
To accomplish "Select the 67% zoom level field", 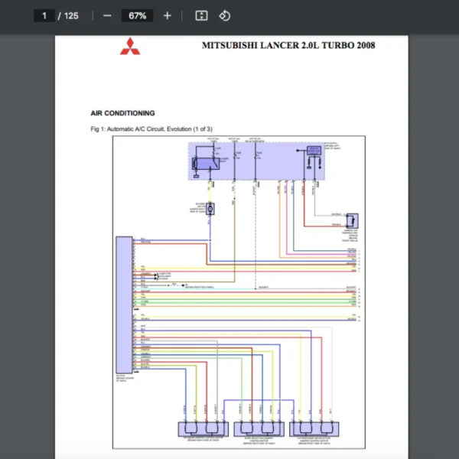I will (x=137, y=15).
